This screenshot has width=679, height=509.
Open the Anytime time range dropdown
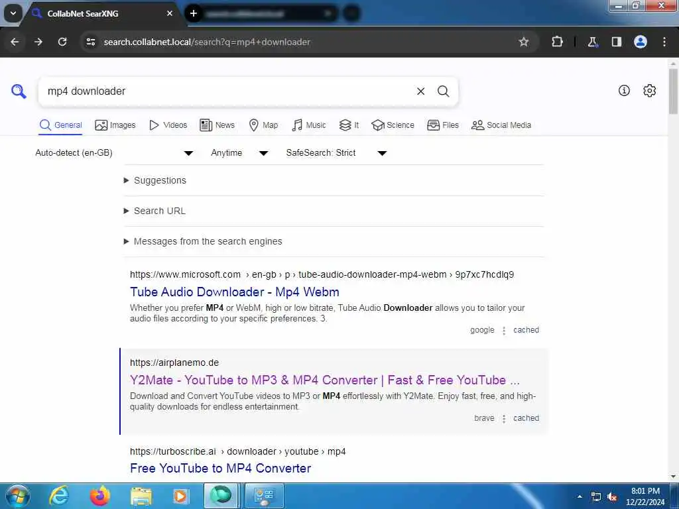click(x=239, y=153)
